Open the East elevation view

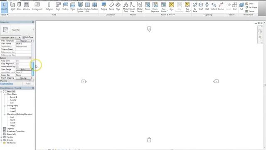click(12, 117)
